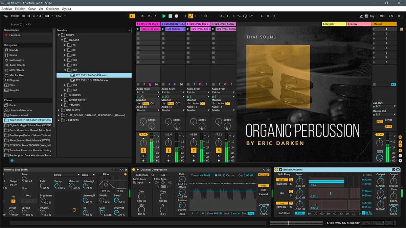
Task: Toggle the computer MIDI keyboard icon
Action: tap(366, 16)
